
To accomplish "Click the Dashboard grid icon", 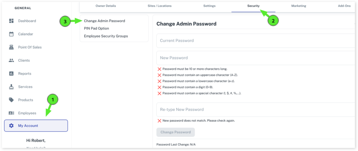I will [x=11, y=21].
